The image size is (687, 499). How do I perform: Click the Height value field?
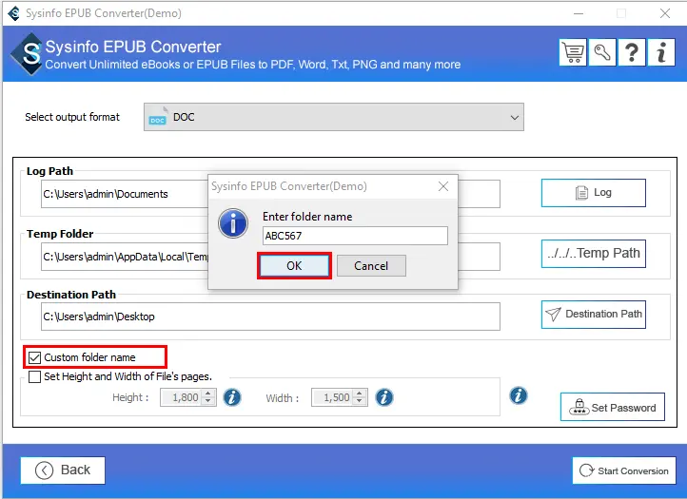tap(183, 397)
